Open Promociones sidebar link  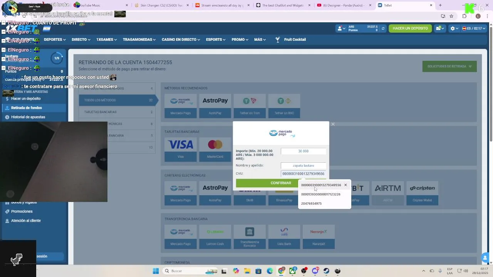pyautogui.click(x=22, y=212)
